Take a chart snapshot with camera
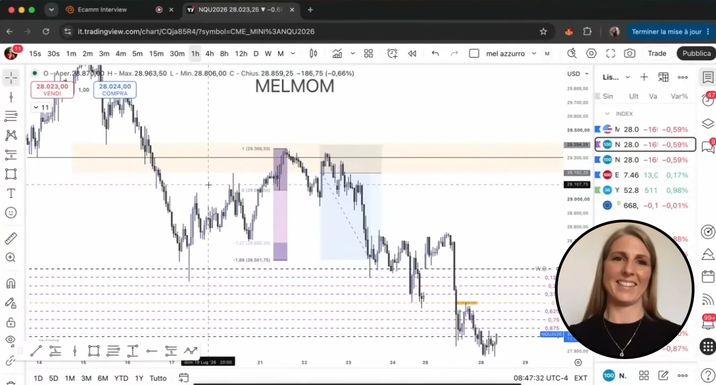Viewport: 716px width, 385px height. (630, 54)
